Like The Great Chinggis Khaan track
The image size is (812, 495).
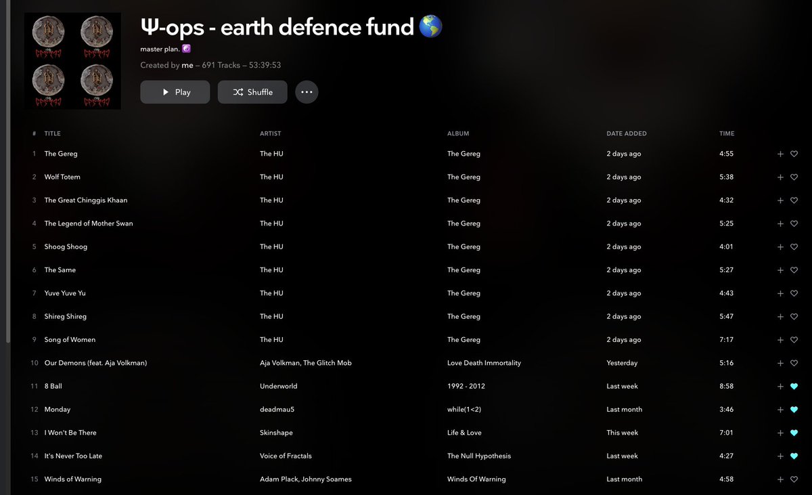[794, 200]
